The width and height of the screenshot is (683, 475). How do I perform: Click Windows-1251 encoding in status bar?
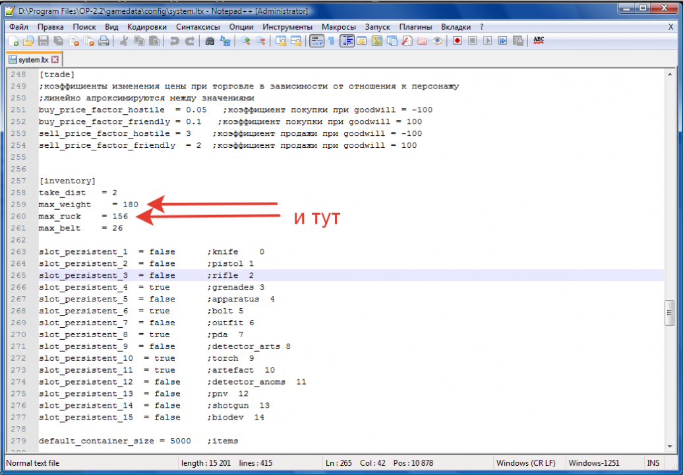point(594,463)
